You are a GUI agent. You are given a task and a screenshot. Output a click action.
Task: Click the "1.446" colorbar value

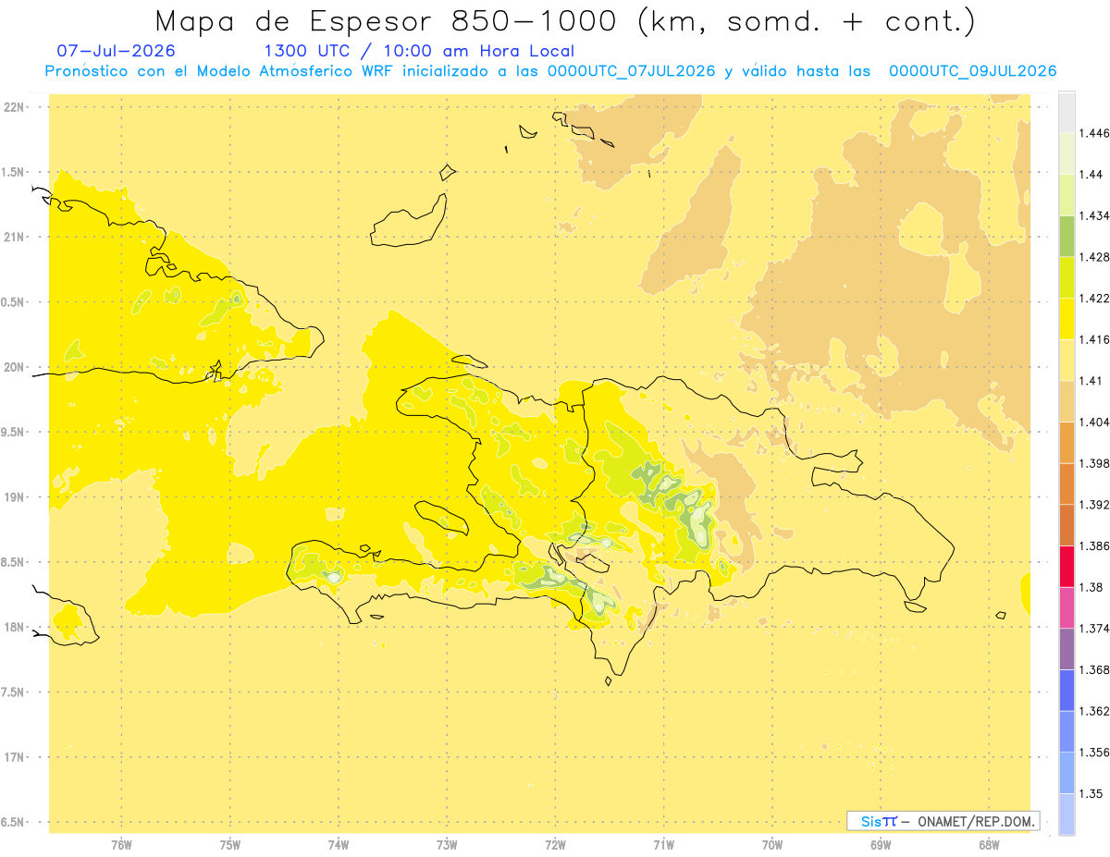(x=1093, y=133)
